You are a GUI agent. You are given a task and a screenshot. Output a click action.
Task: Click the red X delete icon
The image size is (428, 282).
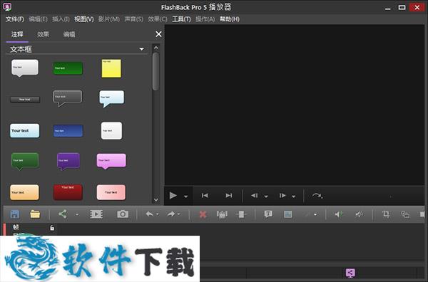point(203,214)
